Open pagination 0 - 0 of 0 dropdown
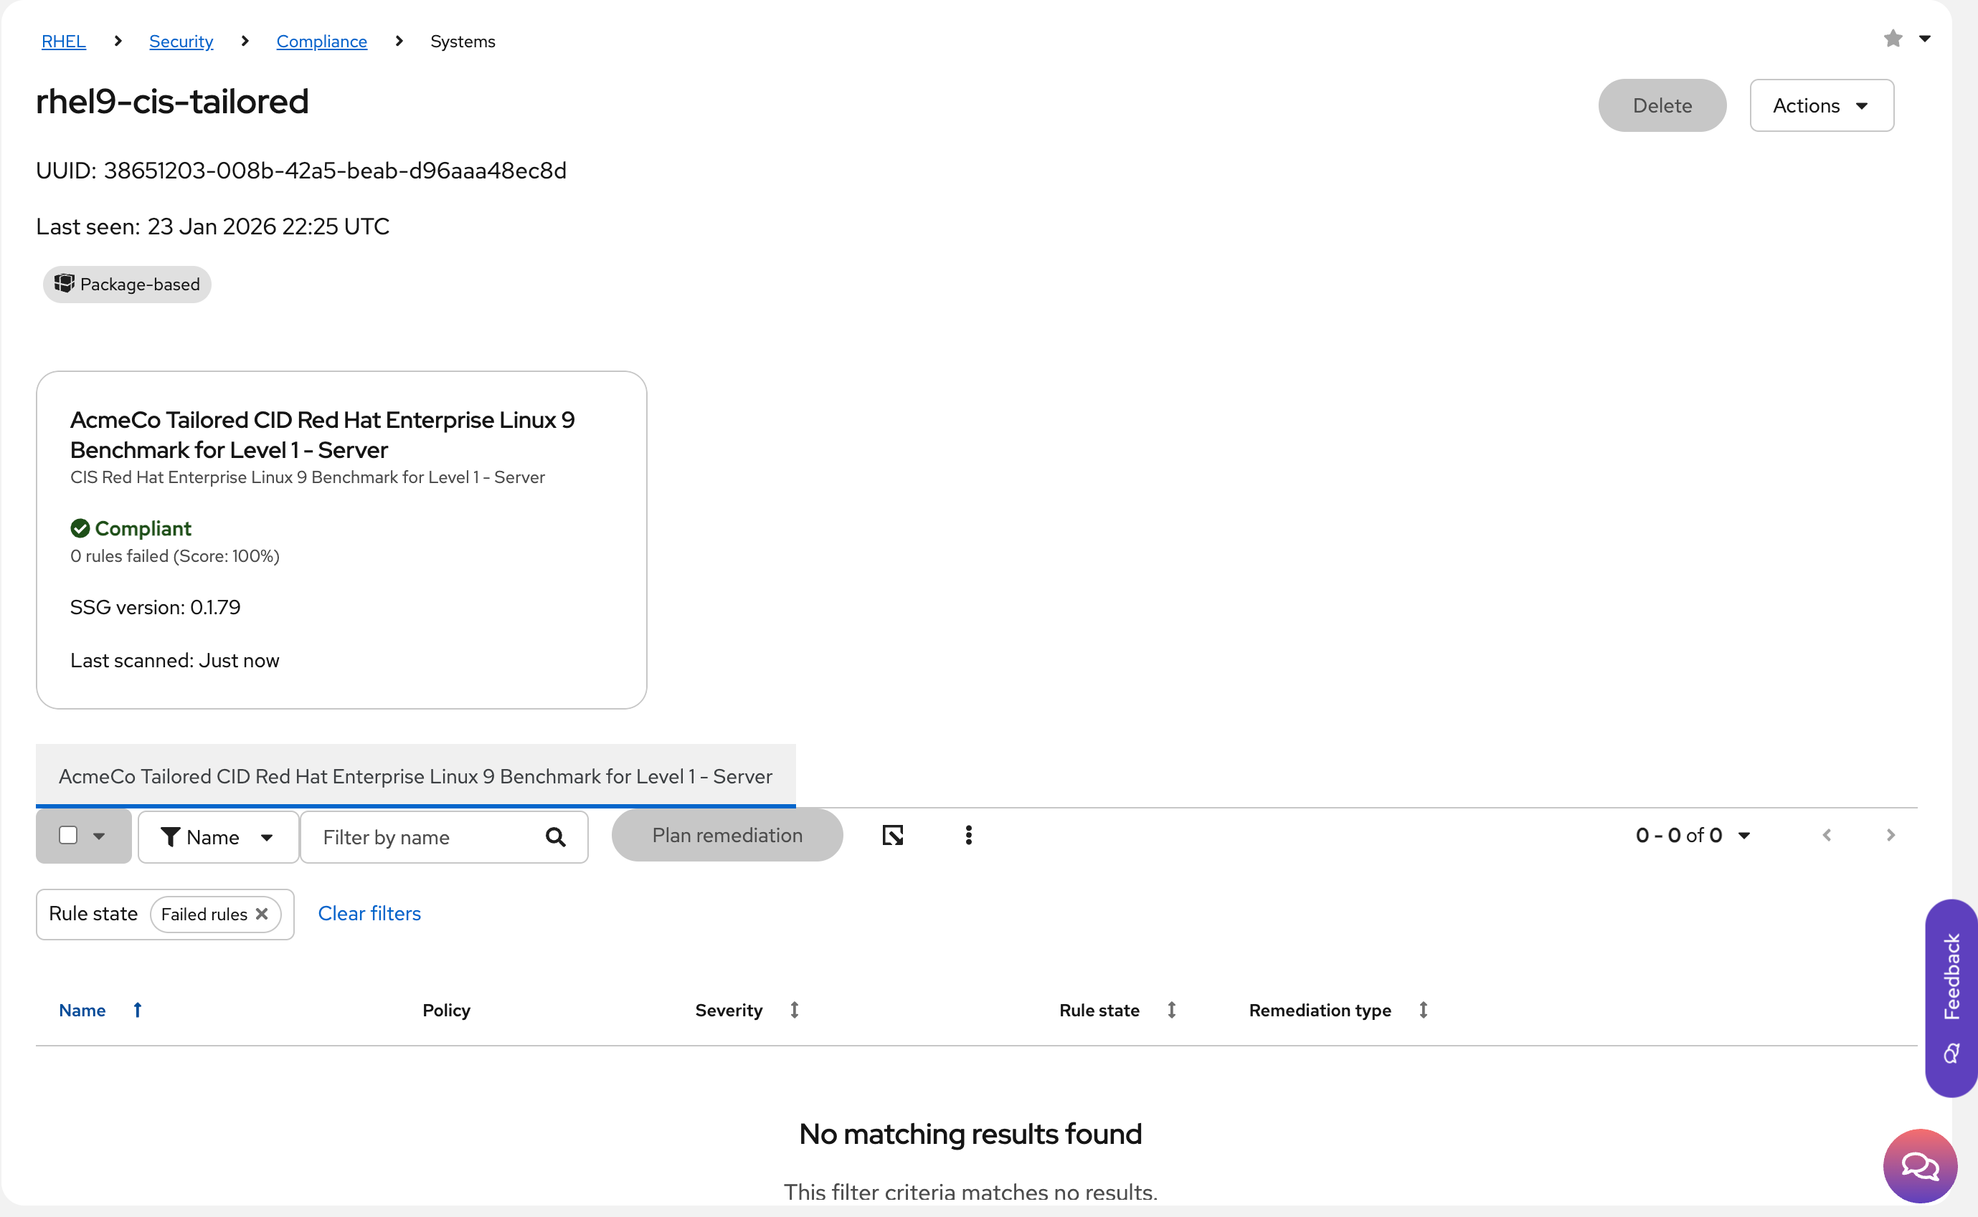The width and height of the screenshot is (1978, 1217). [1693, 836]
